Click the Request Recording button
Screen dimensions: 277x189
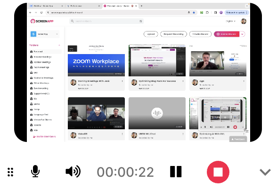(173, 34)
